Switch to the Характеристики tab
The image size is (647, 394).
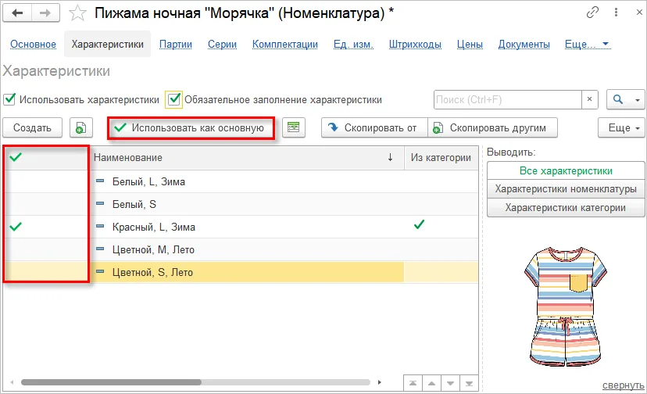tap(107, 45)
